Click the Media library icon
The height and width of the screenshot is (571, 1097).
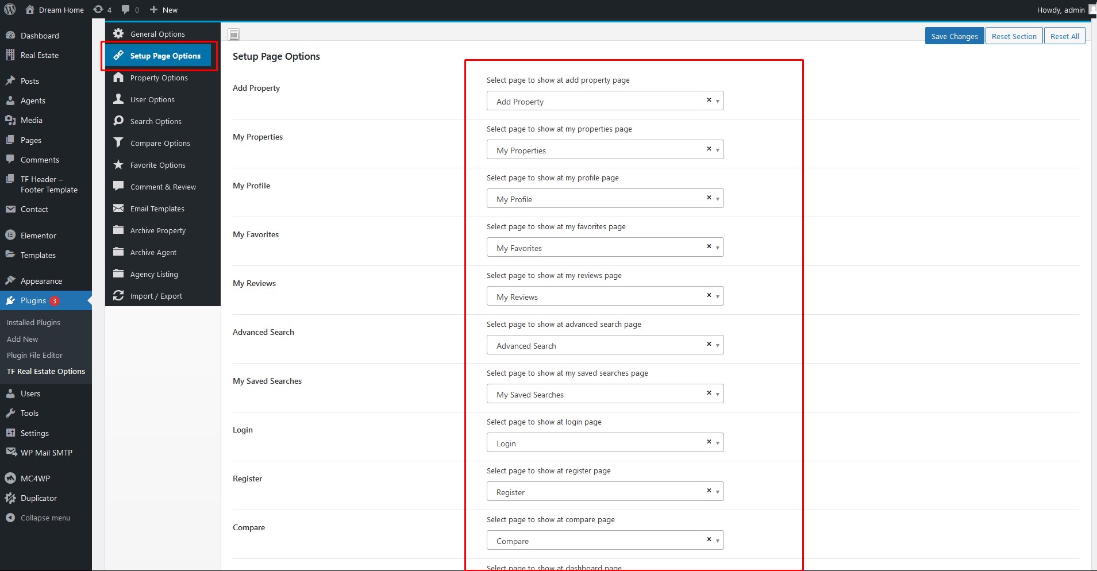pyautogui.click(x=10, y=120)
